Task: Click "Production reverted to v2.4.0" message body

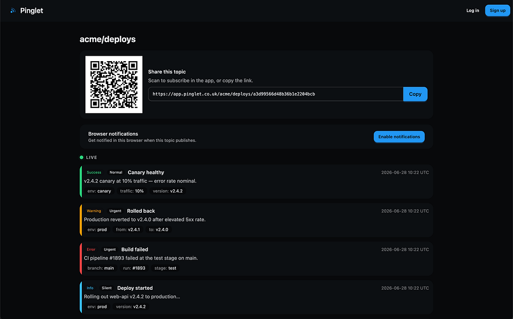Action: (144, 220)
